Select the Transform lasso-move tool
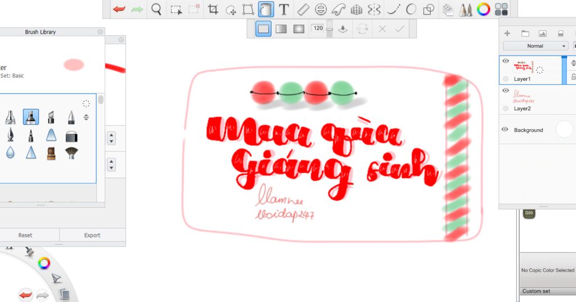Image resolution: width=576 pixels, height=302 pixels. pyautogui.click(x=231, y=10)
